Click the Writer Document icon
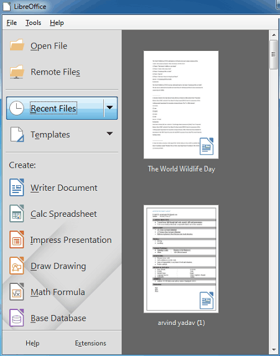 17,188
